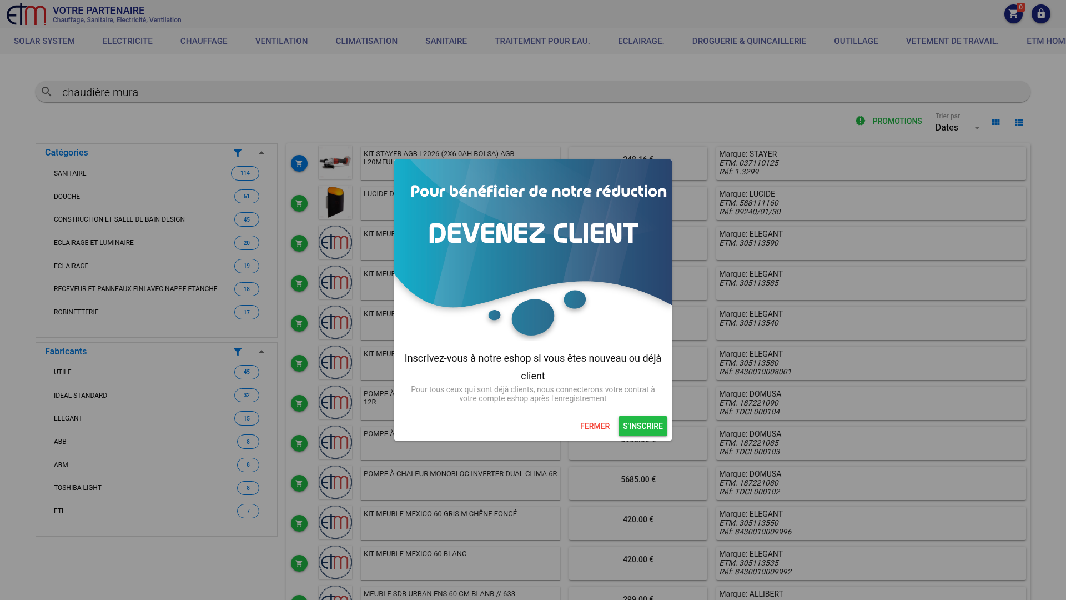Click the search field containing chaudière mura
This screenshot has height=600, width=1066.
pos(533,92)
